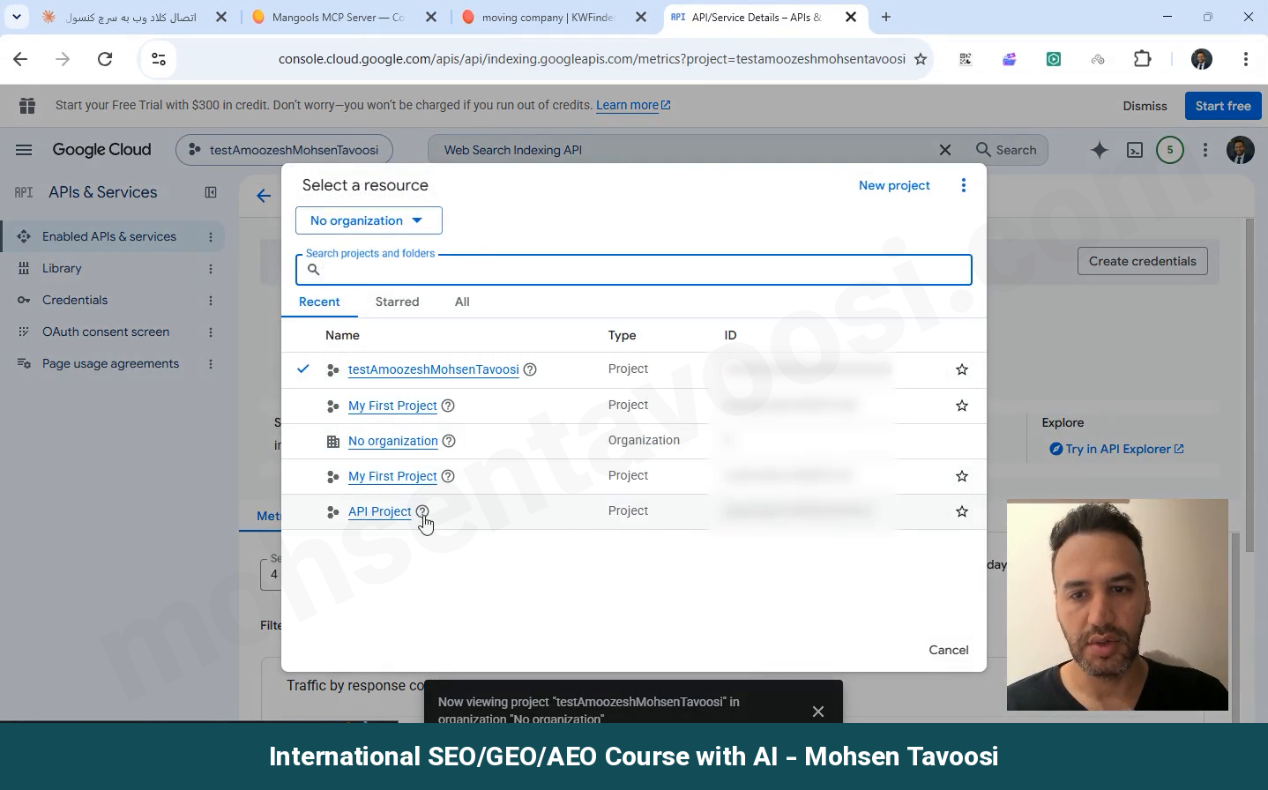Open the notifications badge showing 5
1268x790 pixels.
click(1170, 150)
